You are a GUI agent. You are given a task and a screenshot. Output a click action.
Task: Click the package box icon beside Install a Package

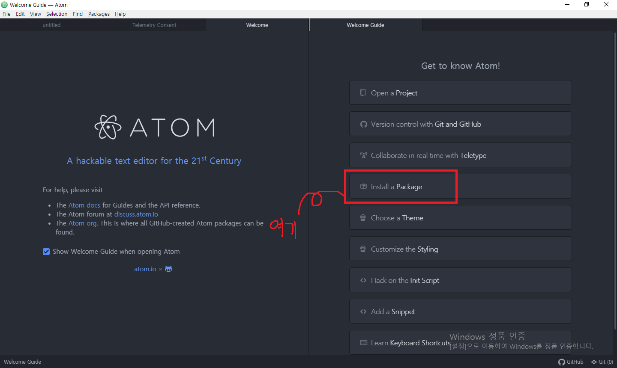tap(363, 187)
